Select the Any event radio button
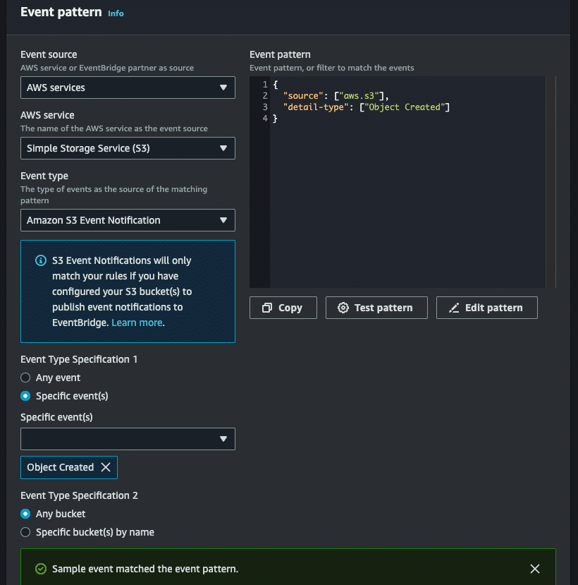The image size is (578, 585). [x=25, y=378]
